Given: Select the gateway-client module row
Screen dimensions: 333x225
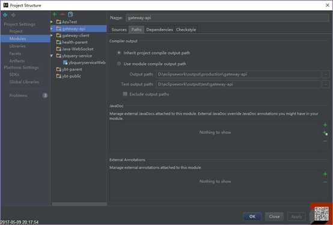Looking at the screenshot, I should click(79, 35).
